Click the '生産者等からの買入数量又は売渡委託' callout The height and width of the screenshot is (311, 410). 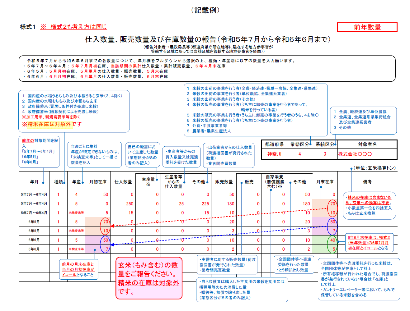pos(182,157)
